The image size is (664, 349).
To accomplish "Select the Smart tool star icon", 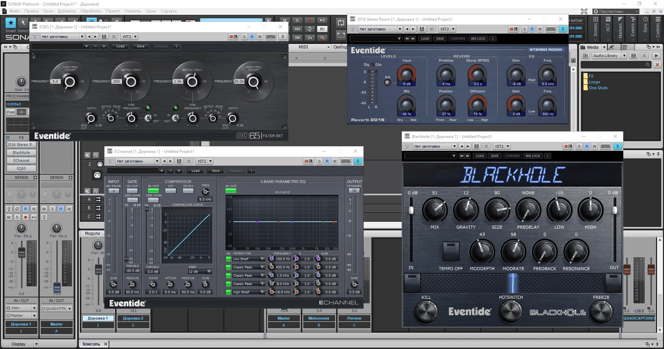I will (11, 23).
